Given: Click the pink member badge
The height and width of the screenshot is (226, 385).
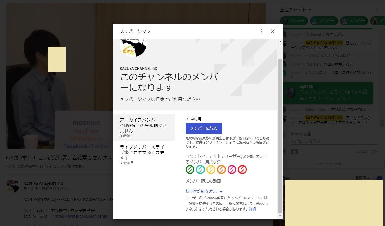Looking at the screenshot, I should (x=232, y=170).
